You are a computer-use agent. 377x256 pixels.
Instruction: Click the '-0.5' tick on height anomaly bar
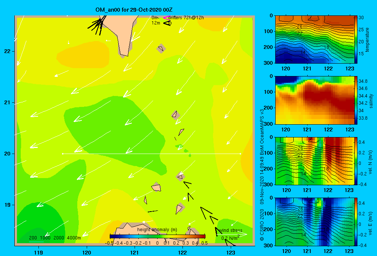[109, 243]
